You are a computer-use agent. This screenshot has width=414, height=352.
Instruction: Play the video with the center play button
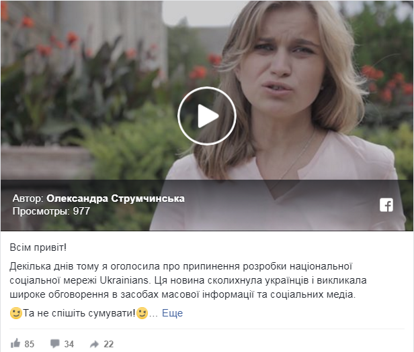pyautogui.click(x=207, y=116)
